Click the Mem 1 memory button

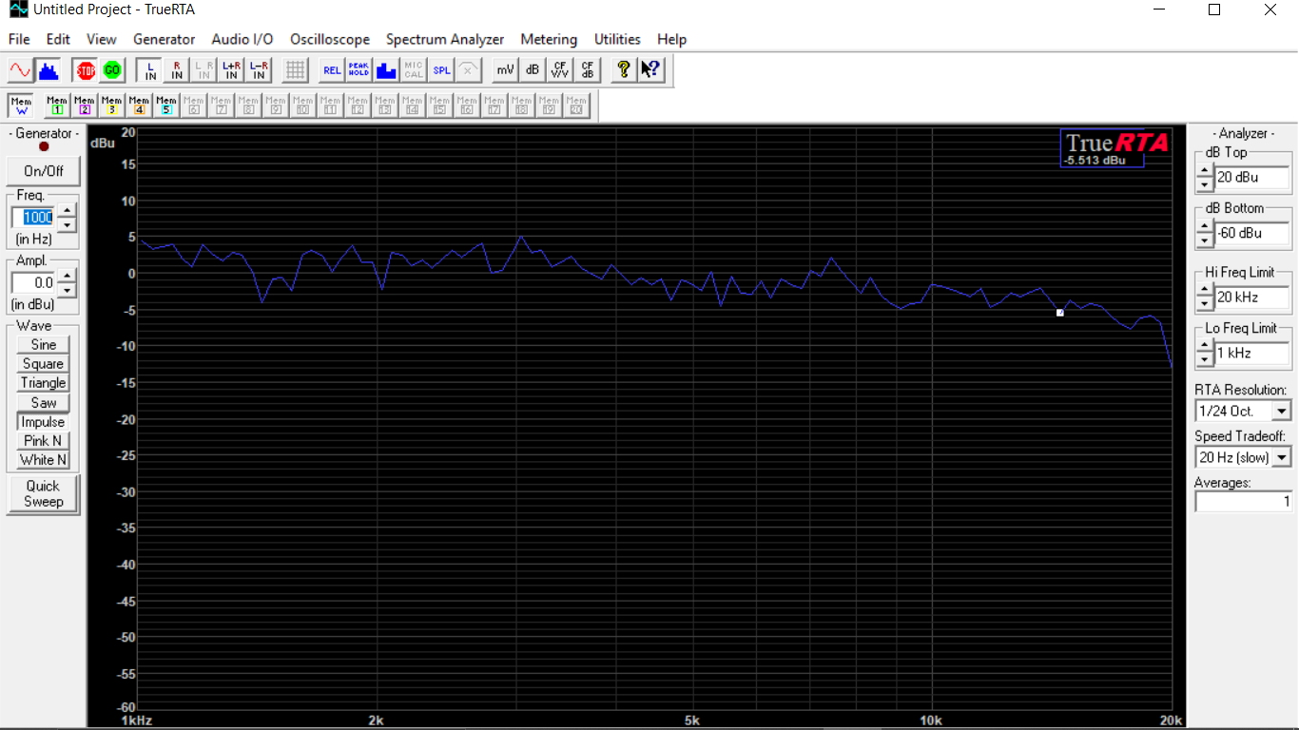pyautogui.click(x=57, y=106)
